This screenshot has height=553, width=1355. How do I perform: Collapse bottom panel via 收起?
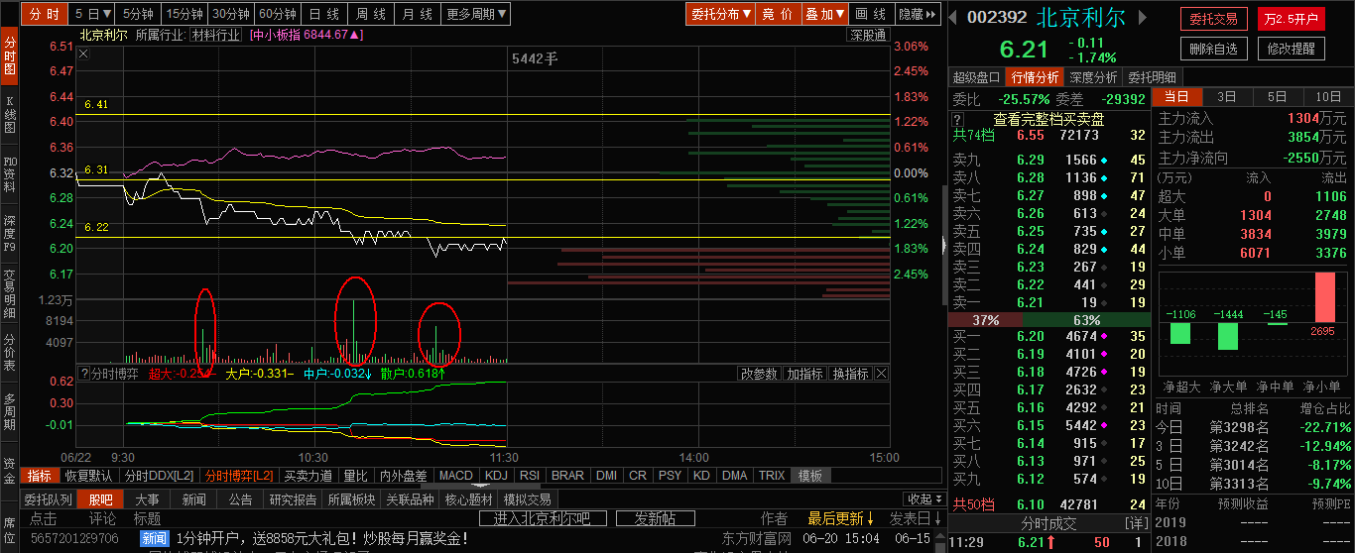click(x=924, y=498)
